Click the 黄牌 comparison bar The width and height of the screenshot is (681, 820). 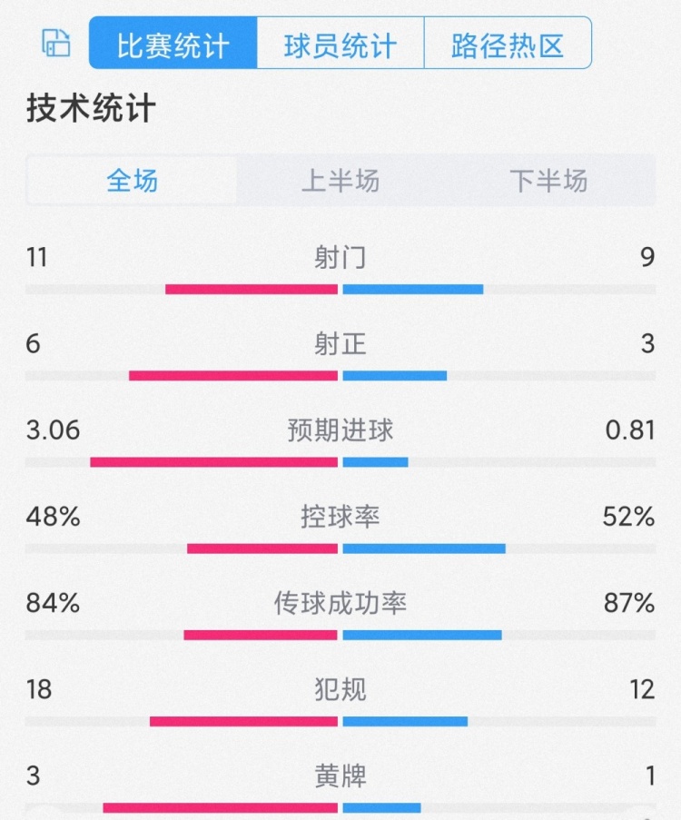(x=340, y=805)
